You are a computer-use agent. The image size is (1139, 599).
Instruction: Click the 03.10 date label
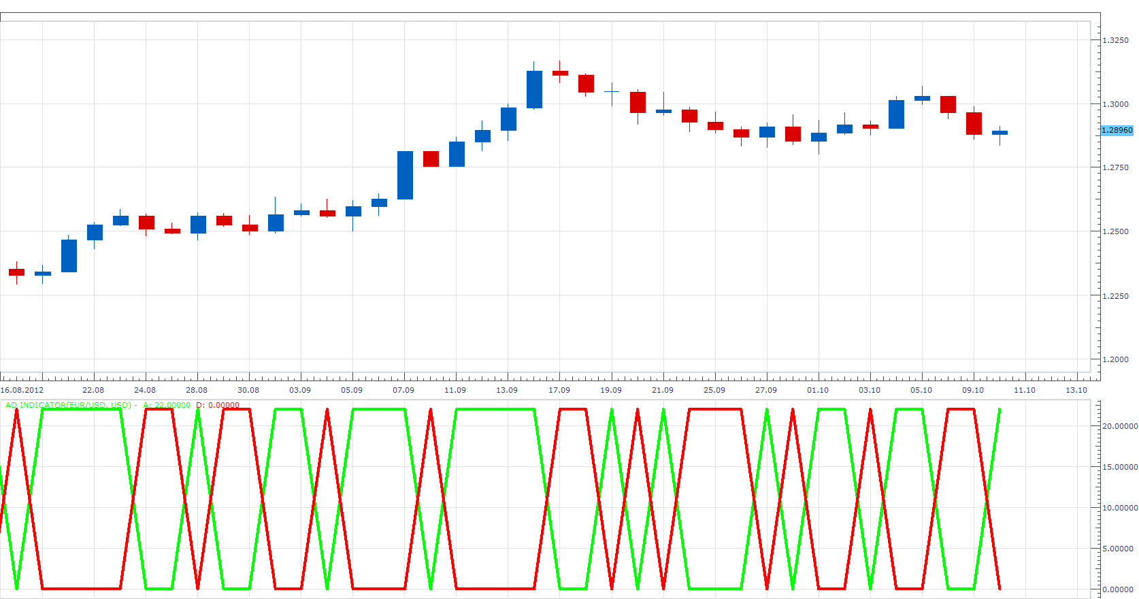pyautogui.click(x=870, y=390)
